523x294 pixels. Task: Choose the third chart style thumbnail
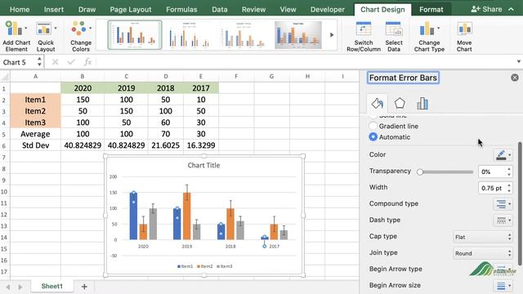(244, 35)
